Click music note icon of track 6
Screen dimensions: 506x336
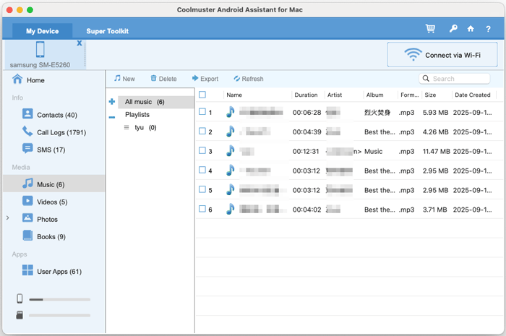230,210
